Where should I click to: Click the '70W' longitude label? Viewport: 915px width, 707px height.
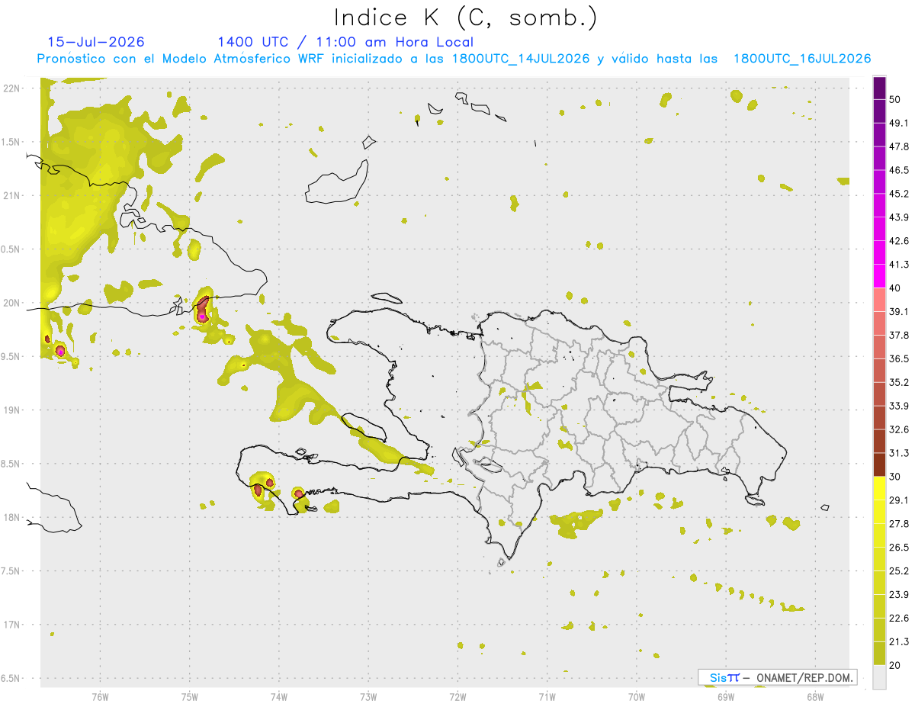tap(637, 696)
